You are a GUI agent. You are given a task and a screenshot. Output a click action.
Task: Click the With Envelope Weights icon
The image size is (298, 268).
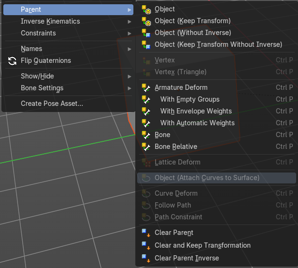146,111
